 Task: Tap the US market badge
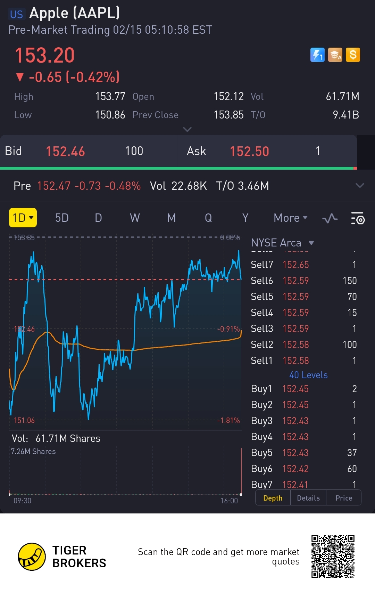pos(16,14)
